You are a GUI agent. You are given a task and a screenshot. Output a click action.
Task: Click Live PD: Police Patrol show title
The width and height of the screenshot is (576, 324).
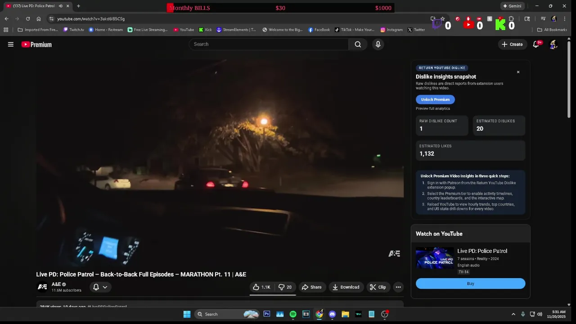482,251
